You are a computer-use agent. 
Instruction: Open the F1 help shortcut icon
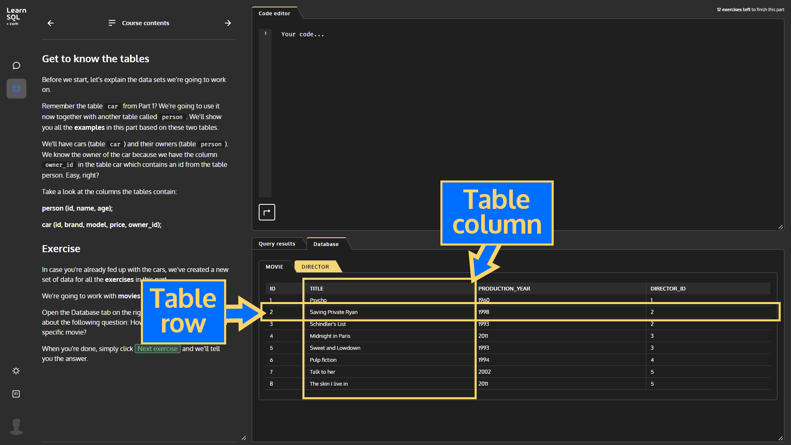coord(16,394)
